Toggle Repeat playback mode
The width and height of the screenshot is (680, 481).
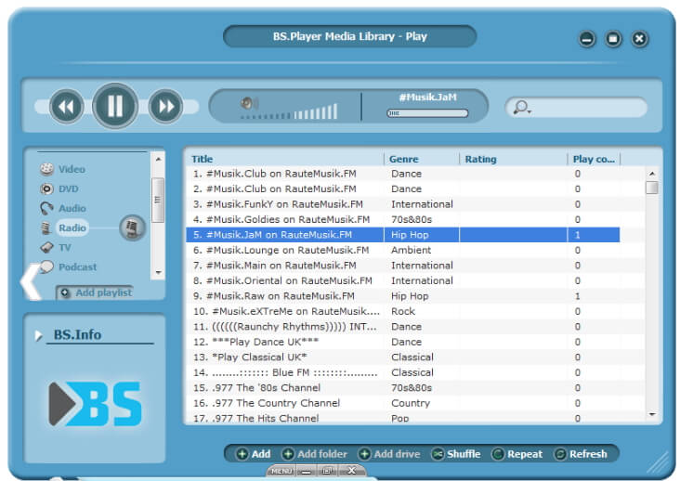[517, 454]
